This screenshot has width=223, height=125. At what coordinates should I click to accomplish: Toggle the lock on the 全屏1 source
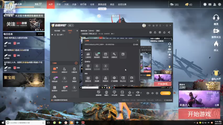pos(55,34)
